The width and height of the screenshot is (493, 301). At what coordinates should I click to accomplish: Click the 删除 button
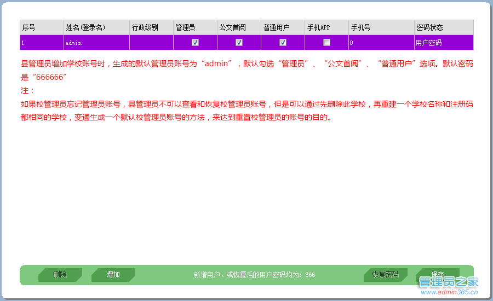(60, 275)
